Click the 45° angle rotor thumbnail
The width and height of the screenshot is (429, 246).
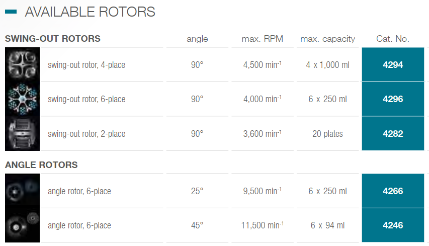22,225
